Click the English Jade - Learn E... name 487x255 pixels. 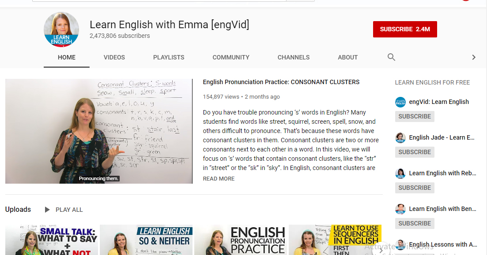click(x=442, y=137)
